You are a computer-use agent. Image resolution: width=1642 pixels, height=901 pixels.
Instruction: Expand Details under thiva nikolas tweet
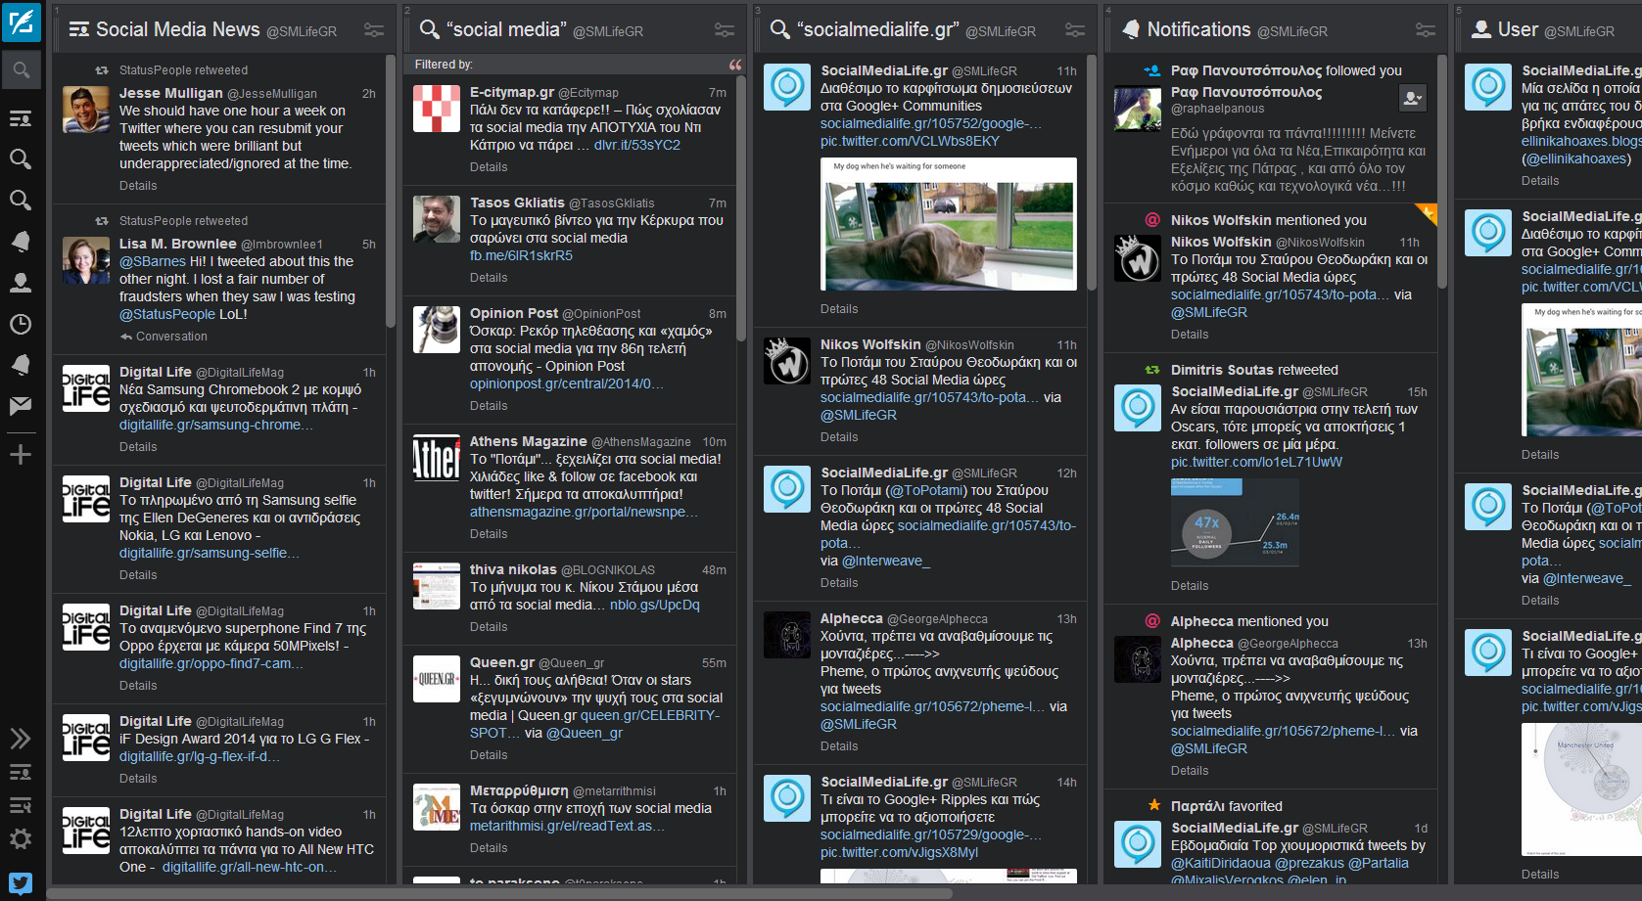pyautogui.click(x=489, y=627)
